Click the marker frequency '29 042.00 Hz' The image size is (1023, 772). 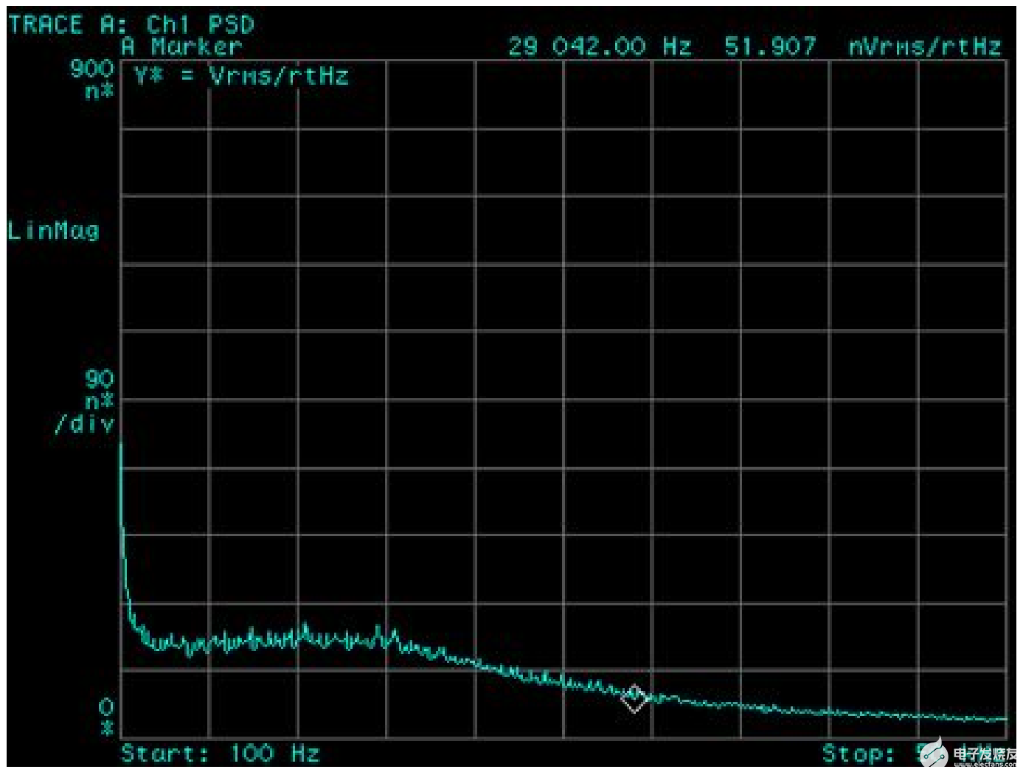tap(600, 46)
